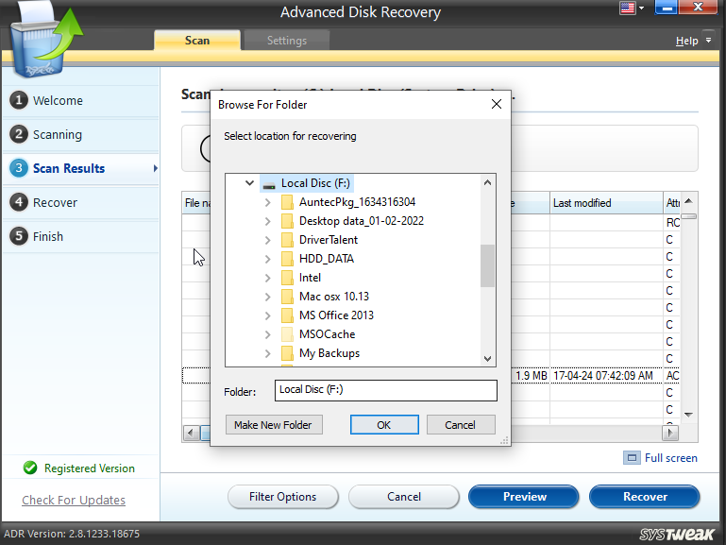Expand the DriverTalent folder
This screenshot has width=726, height=545.
coord(267,240)
